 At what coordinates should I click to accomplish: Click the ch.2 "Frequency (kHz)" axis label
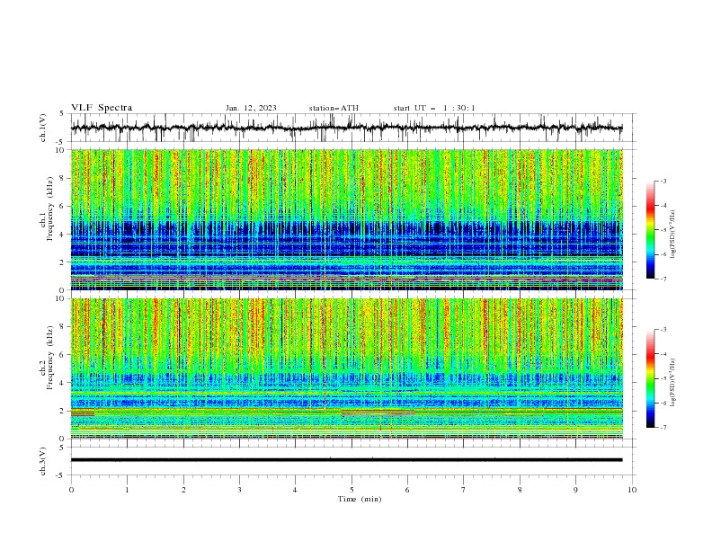pos(49,358)
